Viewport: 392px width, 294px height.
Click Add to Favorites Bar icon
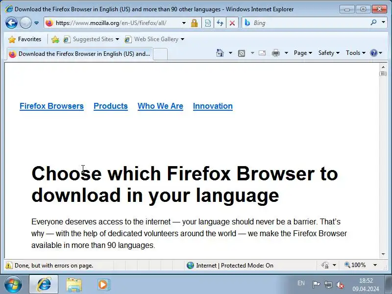pyautogui.click(x=55, y=39)
